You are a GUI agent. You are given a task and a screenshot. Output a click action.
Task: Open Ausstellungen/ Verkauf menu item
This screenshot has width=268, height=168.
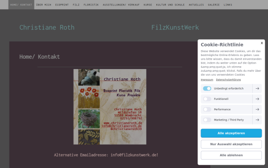point(121,5)
